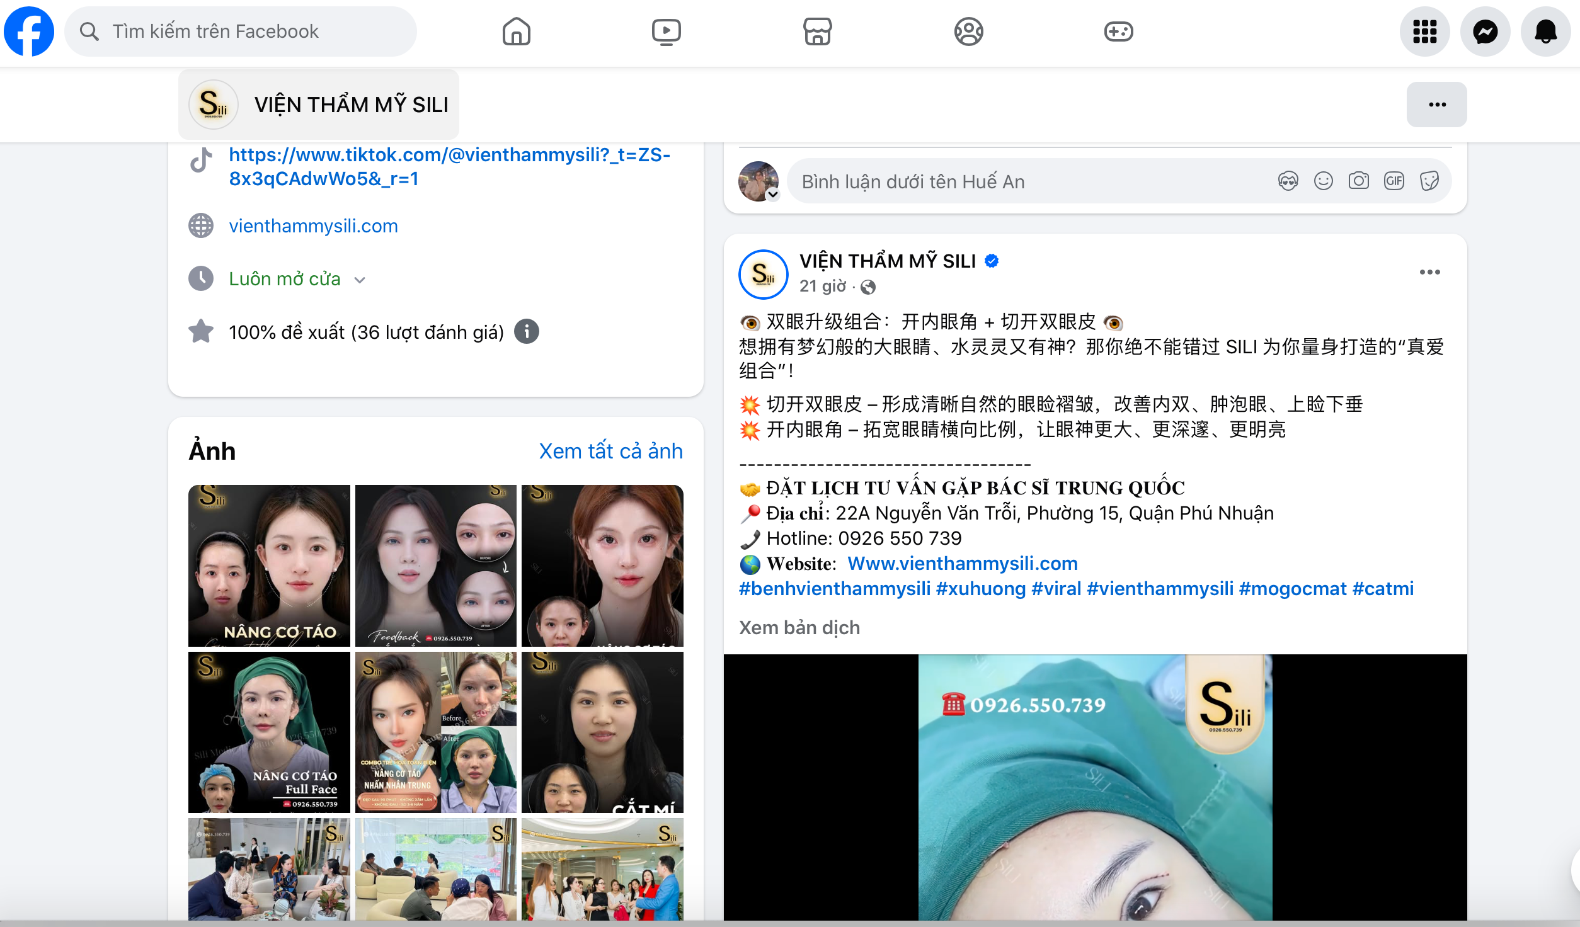Click Xem bản dịch translation link
This screenshot has height=927, width=1580.
[x=799, y=627]
